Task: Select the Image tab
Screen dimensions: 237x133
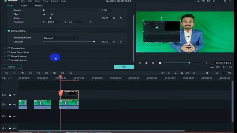Action: coord(10,6)
